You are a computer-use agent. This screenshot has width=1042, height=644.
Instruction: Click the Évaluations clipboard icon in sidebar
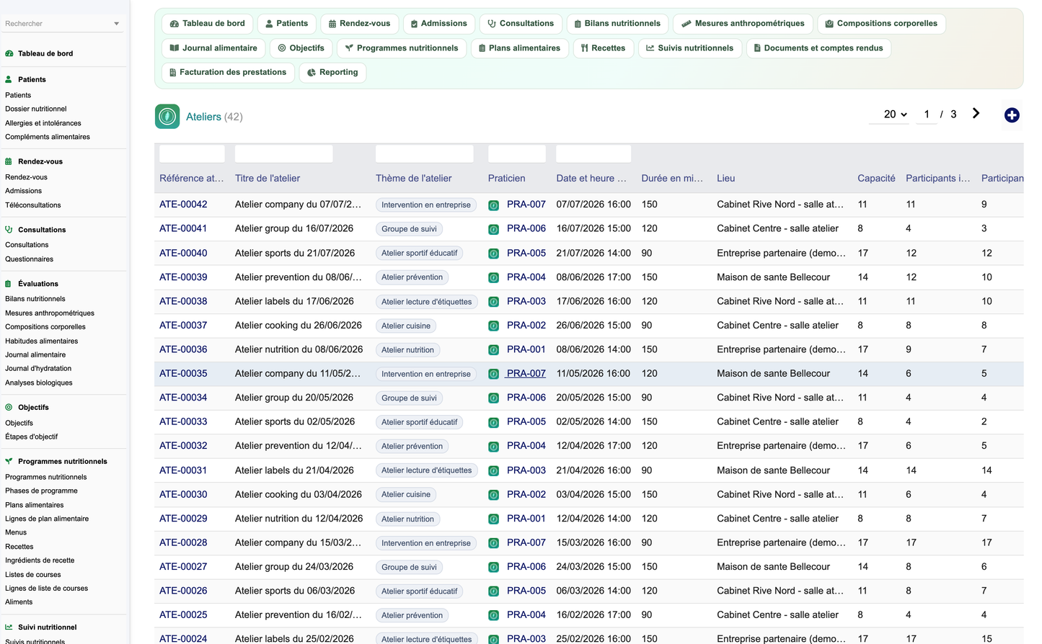click(9, 284)
